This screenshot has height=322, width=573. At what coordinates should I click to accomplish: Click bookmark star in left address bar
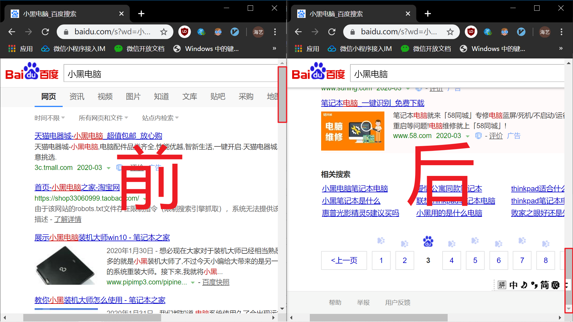click(164, 32)
